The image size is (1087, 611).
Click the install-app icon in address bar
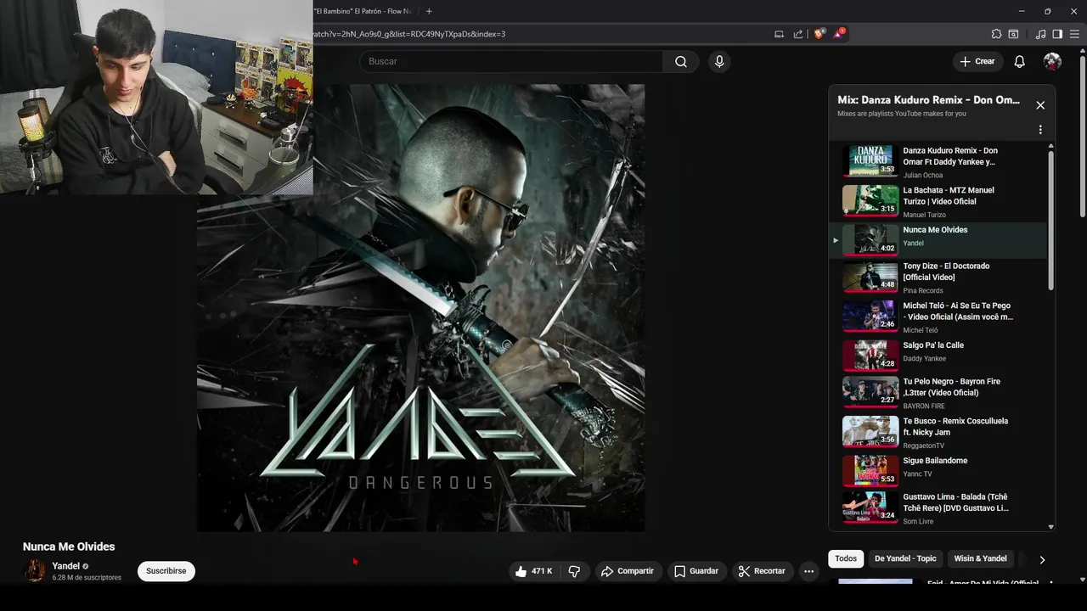779,34
